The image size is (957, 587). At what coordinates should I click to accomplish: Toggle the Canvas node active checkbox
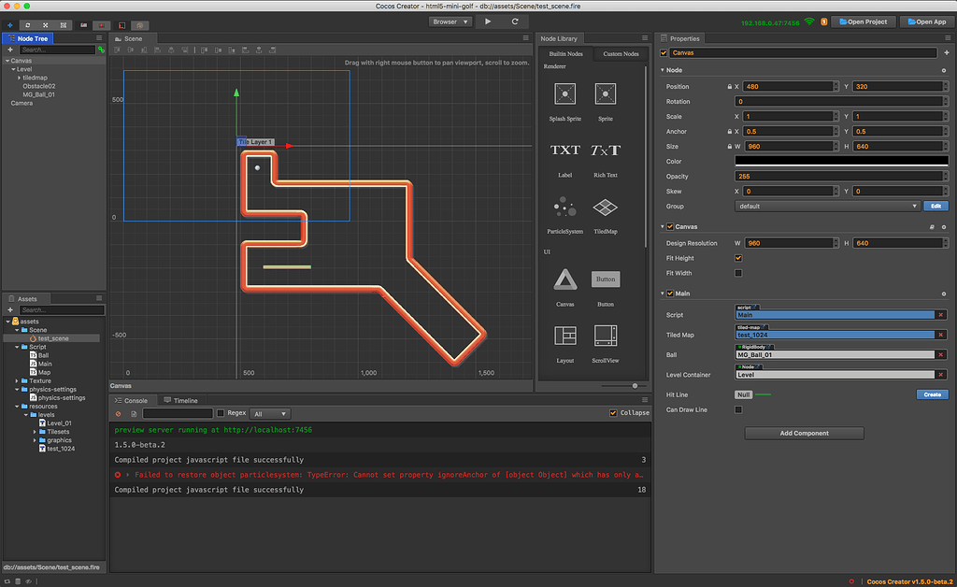664,53
